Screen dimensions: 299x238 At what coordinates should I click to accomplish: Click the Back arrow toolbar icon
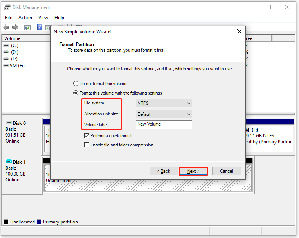pos(6,27)
